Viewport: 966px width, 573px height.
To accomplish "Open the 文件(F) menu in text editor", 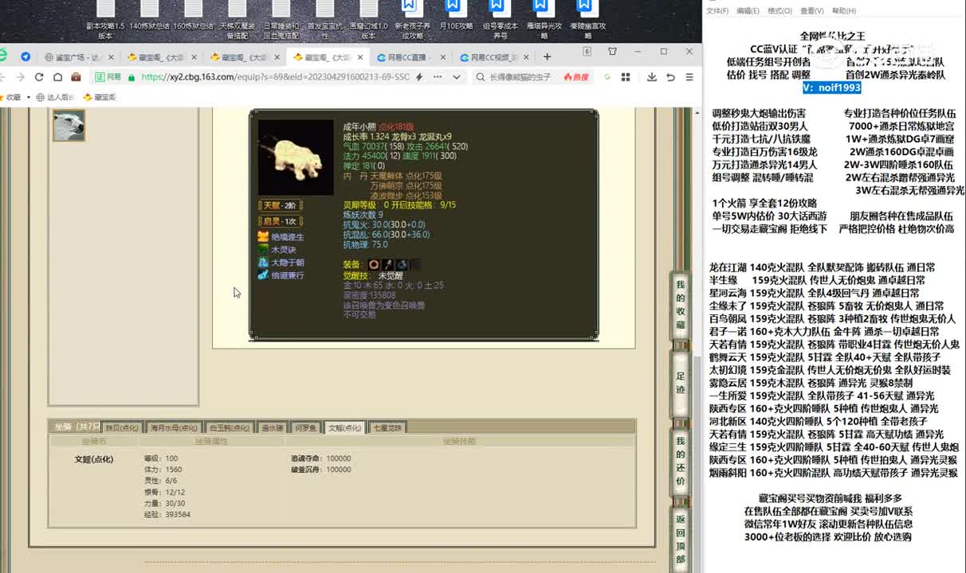I will coord(717,11).
